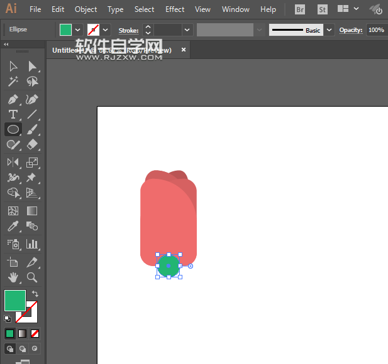Select the Magic Wand tool
388x364 pixels.
click(x=13, y=82)
